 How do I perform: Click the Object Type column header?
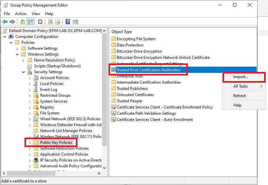[122, 32]
